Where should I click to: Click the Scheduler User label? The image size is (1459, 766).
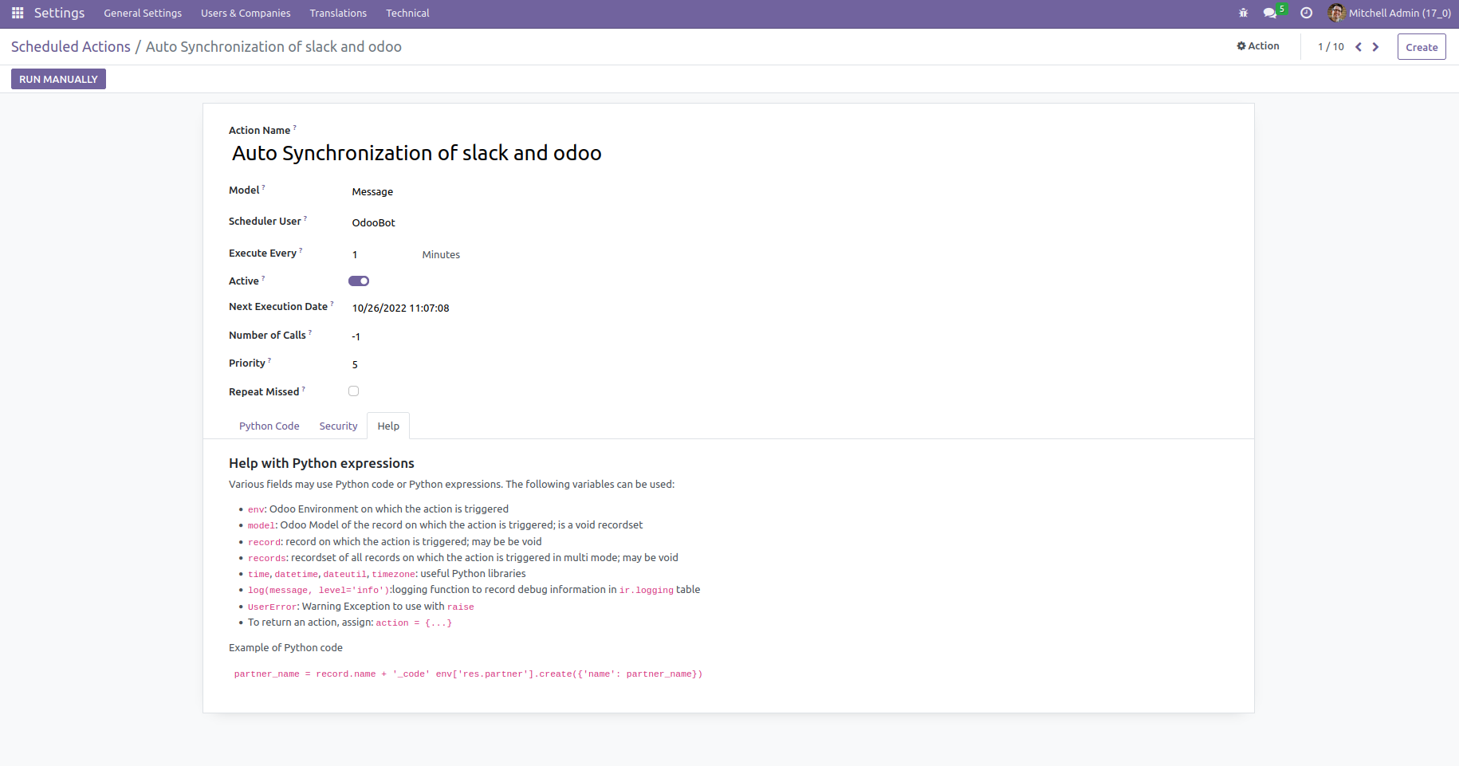tap(265, 222)
